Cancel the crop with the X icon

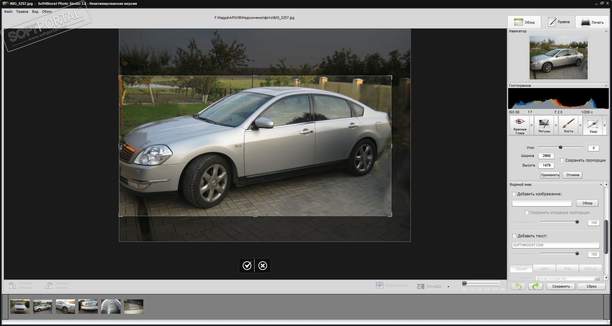[263, 265]
